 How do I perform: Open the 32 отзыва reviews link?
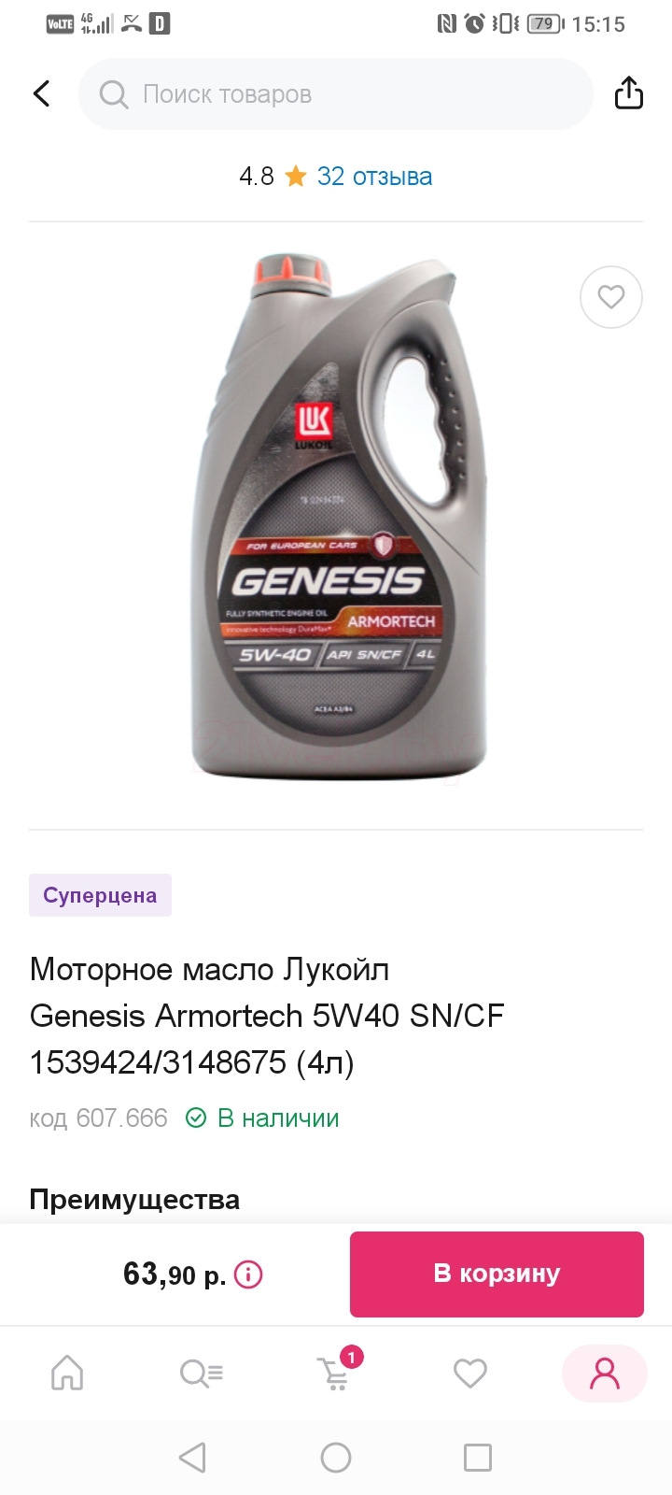[x=374, y=177]
